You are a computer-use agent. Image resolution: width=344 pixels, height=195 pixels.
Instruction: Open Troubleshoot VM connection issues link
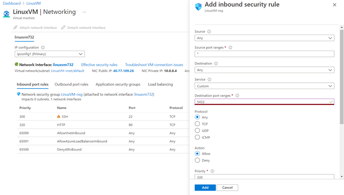tap(154, 65)
